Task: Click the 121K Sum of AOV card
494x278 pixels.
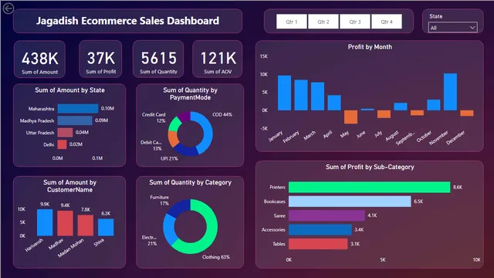Action: (x=218, y=59)
